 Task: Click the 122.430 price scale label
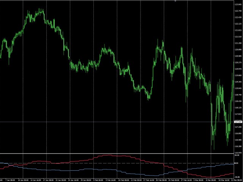coord(239,17)
